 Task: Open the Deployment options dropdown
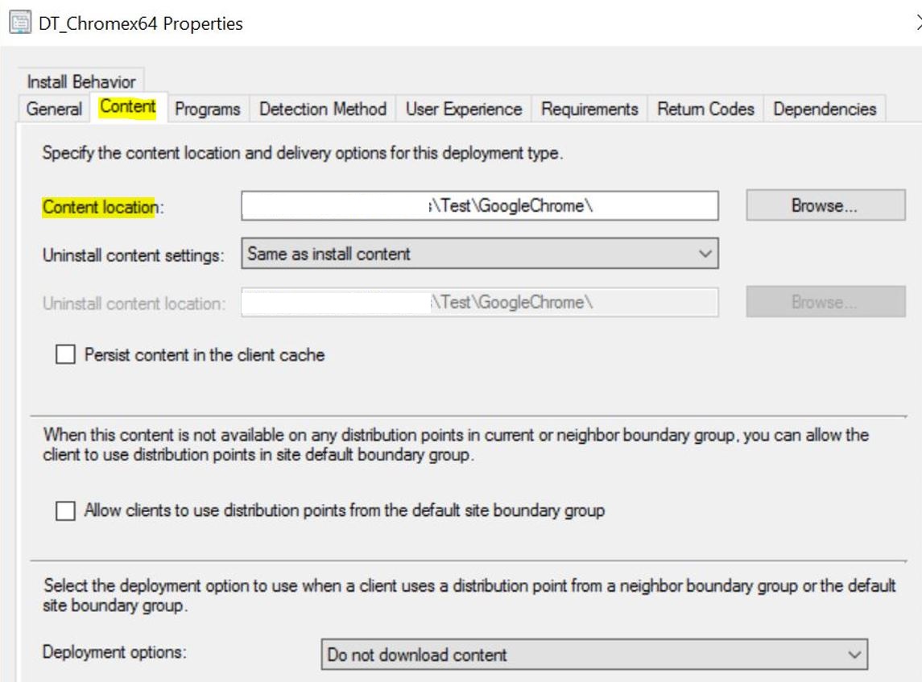coord(593,655)
